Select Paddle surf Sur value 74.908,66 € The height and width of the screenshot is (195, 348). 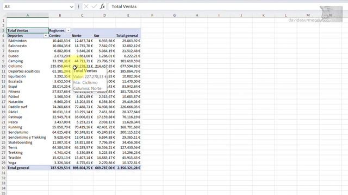[x=106, y=107]
